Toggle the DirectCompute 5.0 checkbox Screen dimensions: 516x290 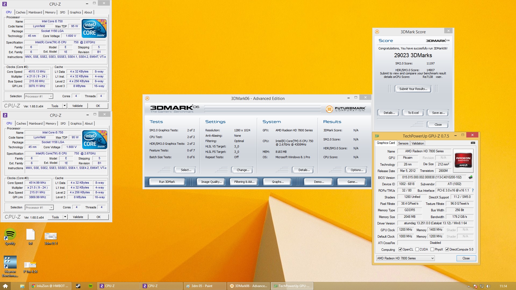447,249
